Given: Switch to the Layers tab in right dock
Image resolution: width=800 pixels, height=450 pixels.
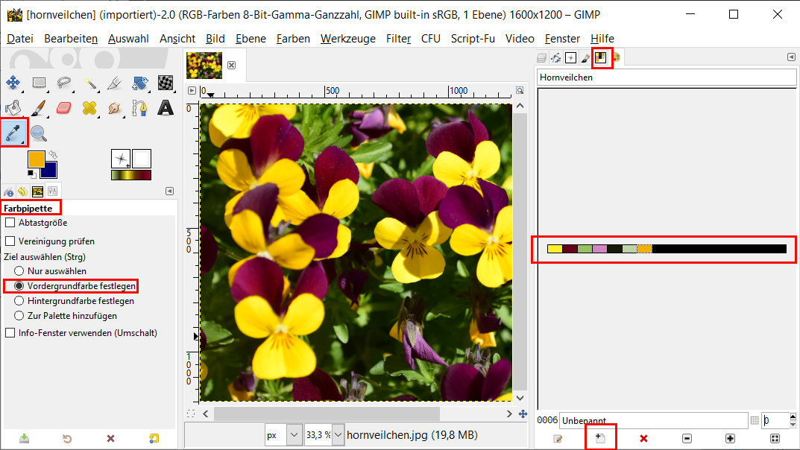Looking at the screenshot, I should tap(541, 57).
